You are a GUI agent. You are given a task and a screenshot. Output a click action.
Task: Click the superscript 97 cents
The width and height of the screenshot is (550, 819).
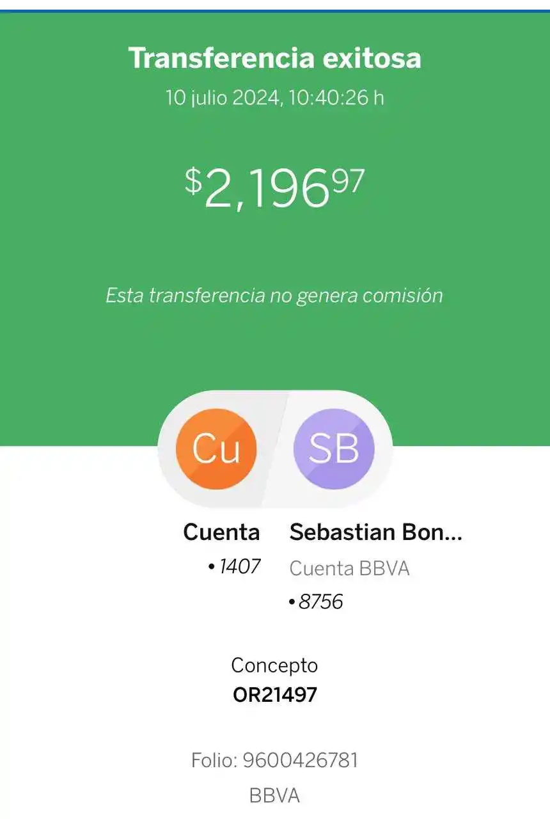pos(348,180)
